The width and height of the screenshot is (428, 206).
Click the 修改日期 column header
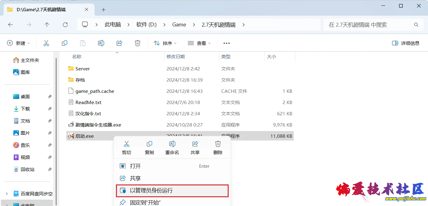[x=176, y=57]
